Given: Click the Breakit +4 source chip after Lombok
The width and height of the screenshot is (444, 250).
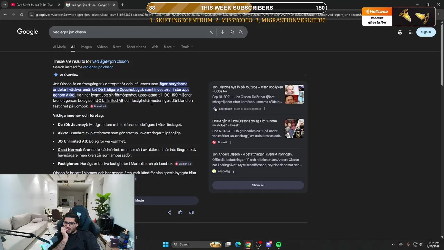Looking at the screenshot, I should [99, 106].
